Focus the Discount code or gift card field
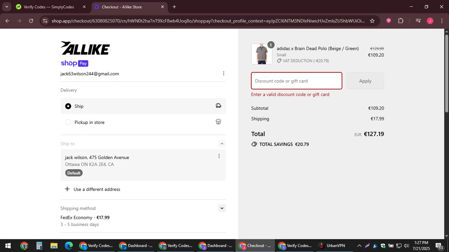This screenshot has width=449, height=252. 297,81
